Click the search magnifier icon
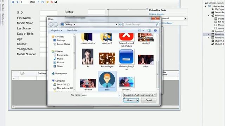The height and width of the screenshot is (126, 225). point(157,24)
